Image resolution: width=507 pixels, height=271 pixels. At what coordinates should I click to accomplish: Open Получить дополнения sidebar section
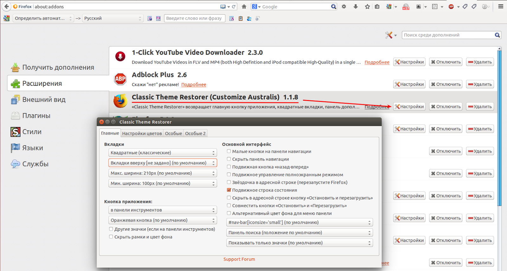(58, 67)
